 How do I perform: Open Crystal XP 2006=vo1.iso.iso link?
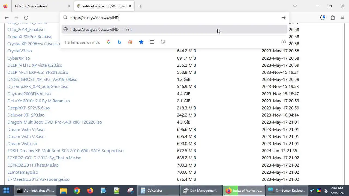tap(34, 44)
